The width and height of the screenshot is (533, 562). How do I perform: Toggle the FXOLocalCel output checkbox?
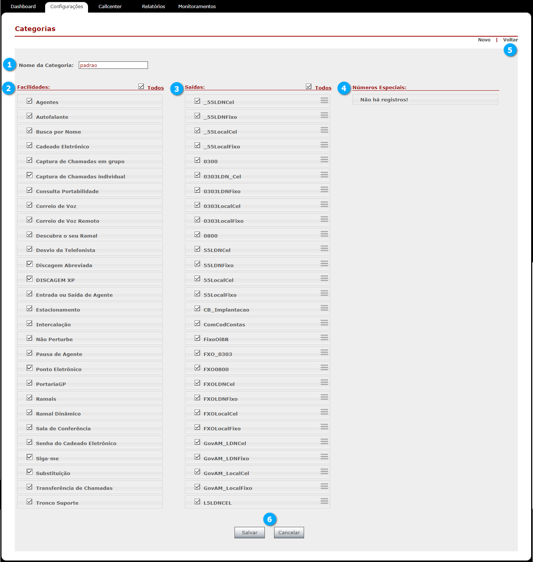pyautogui.click(x=197, y=412)
